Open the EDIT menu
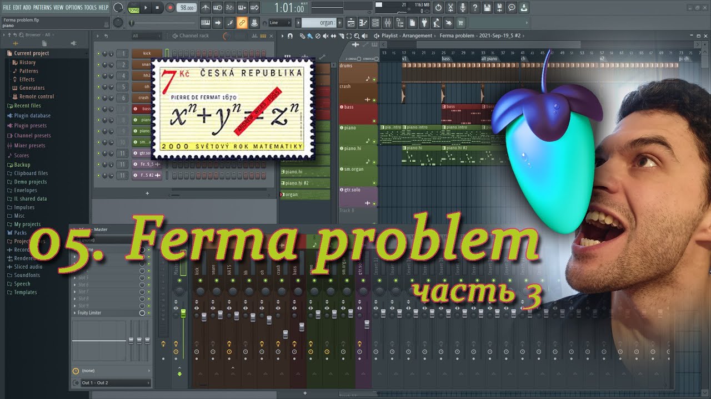711x399 pixels. pyautogui.click(x=17, y=7)
